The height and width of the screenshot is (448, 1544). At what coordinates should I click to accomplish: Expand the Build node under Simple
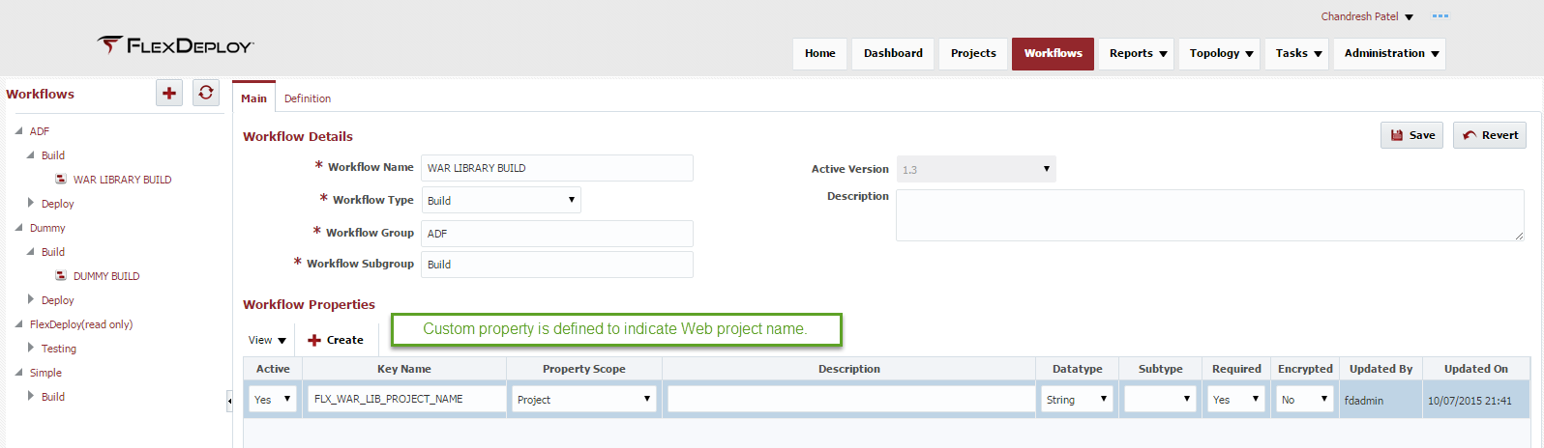pos(30,396)
